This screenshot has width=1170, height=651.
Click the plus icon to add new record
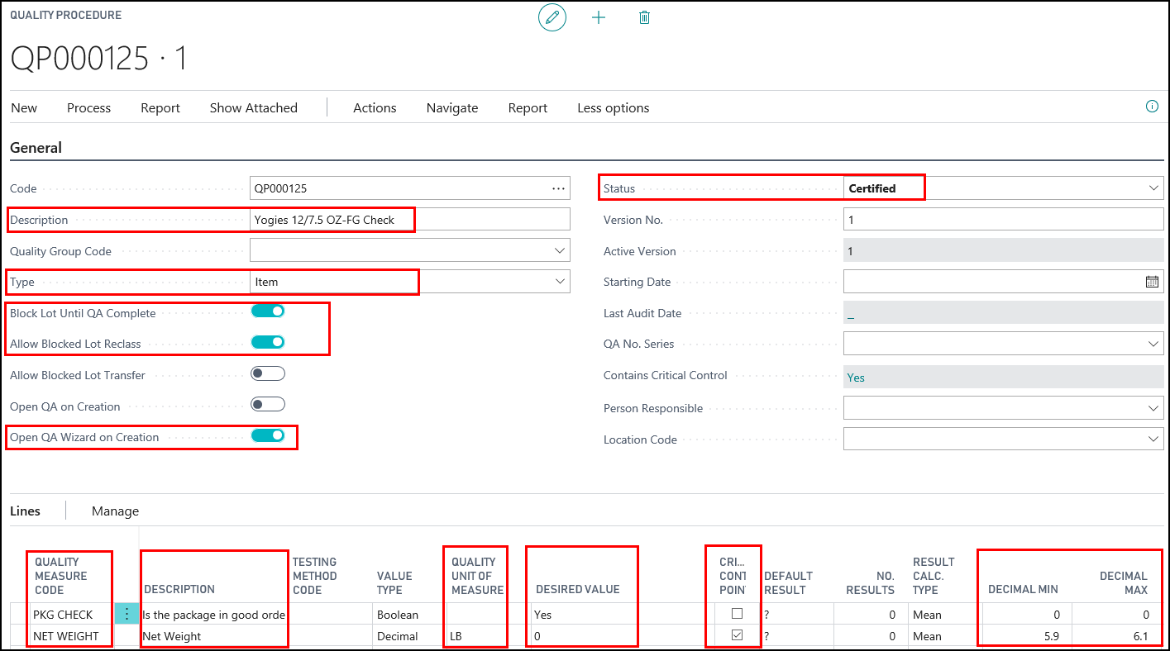click(x=599, y=17)
